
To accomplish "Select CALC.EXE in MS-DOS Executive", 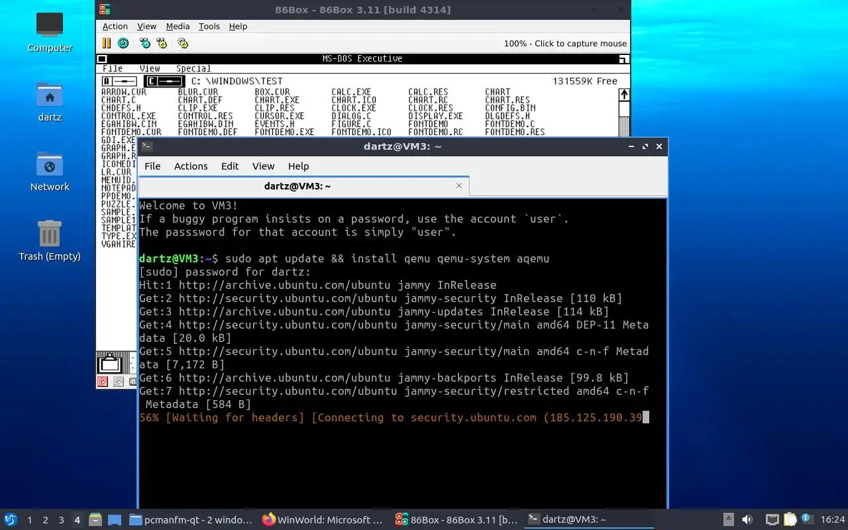I will (x=351, y=92).
